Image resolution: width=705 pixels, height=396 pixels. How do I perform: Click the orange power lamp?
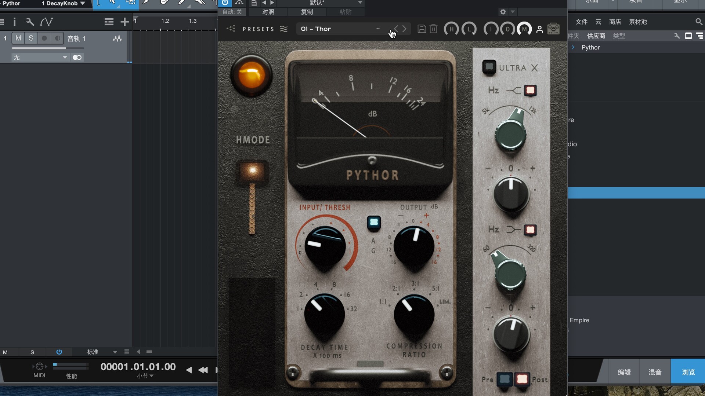[x=252, y=76]
